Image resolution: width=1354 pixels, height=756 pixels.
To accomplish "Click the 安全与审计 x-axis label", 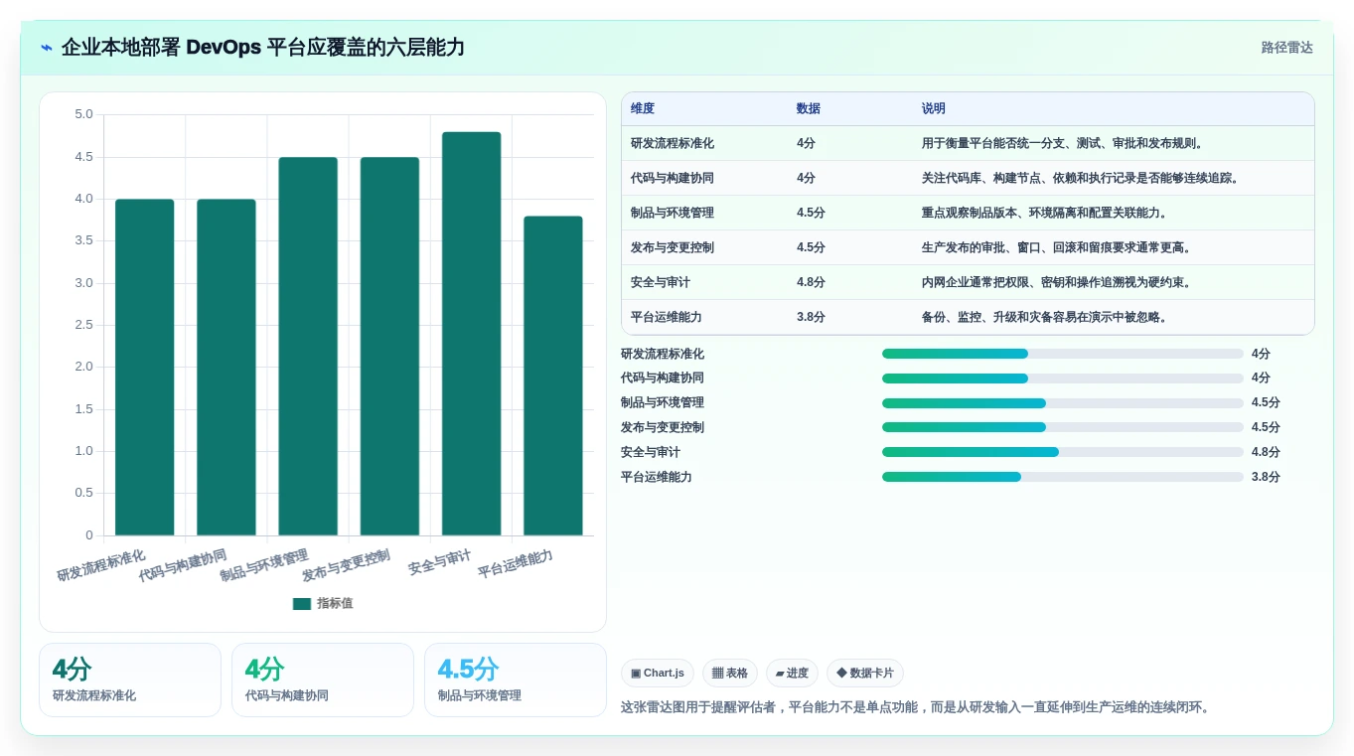I will click(440, 562).
